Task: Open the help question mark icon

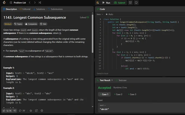Action: click(x=42, y=111)
